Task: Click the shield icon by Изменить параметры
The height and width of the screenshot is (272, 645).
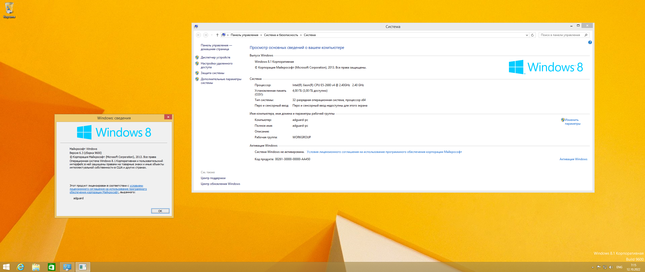Action: click(563, 120)
